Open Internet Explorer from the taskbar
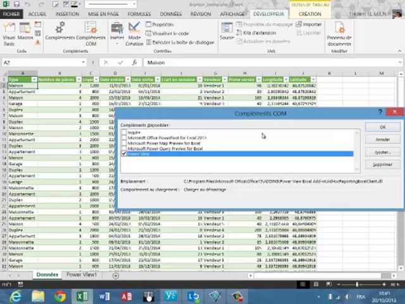 16,296
